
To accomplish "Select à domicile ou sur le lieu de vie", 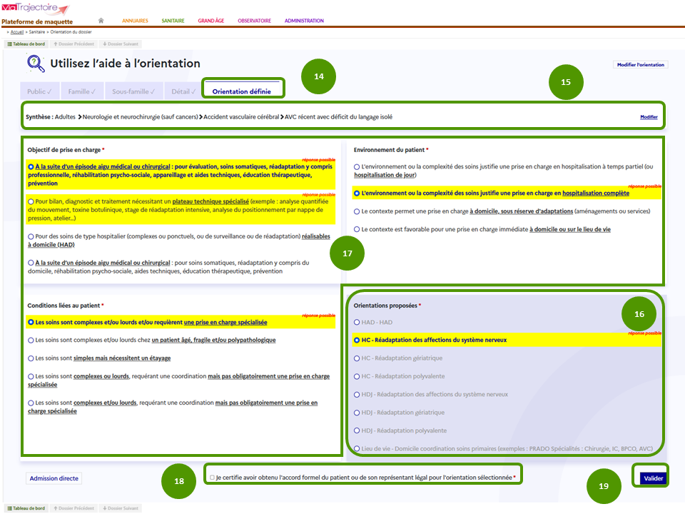I will coord(357,229).
